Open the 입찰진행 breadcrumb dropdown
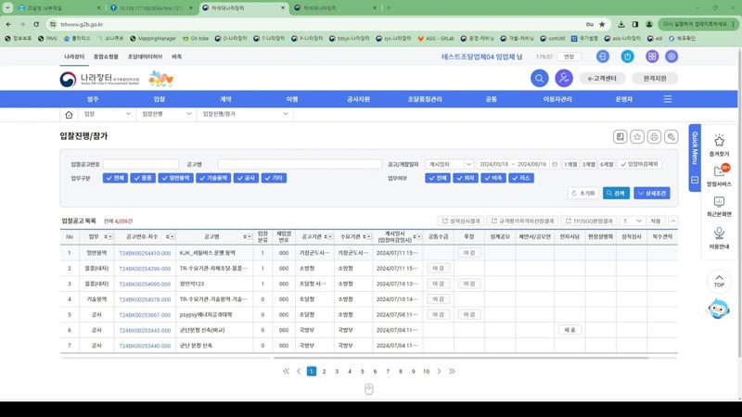The image size is (742, 417). 167,114
